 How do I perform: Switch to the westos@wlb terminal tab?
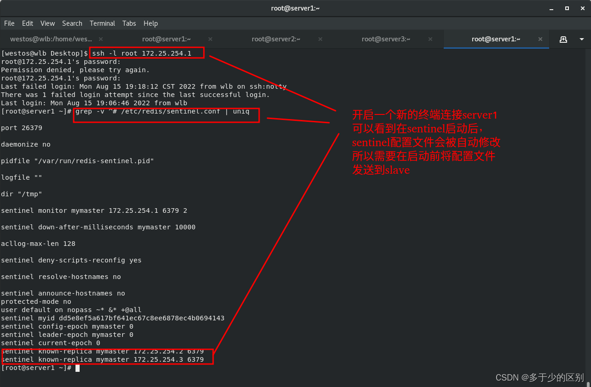point(51,39)
